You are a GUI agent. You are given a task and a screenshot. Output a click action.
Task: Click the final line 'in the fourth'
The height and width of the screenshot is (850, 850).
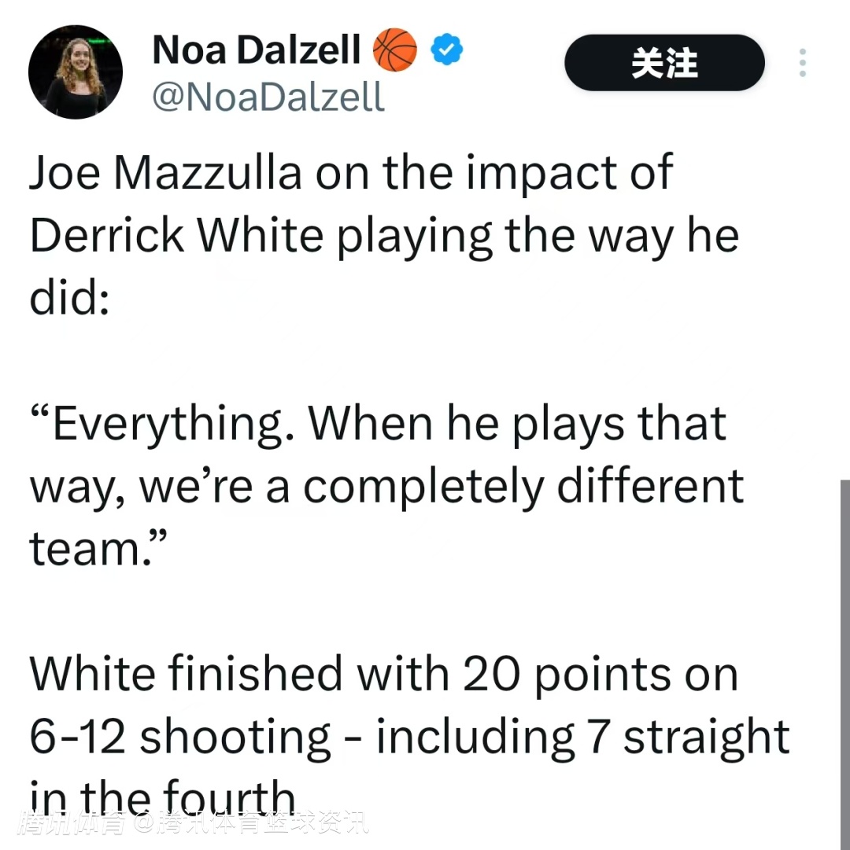point(162,797)
